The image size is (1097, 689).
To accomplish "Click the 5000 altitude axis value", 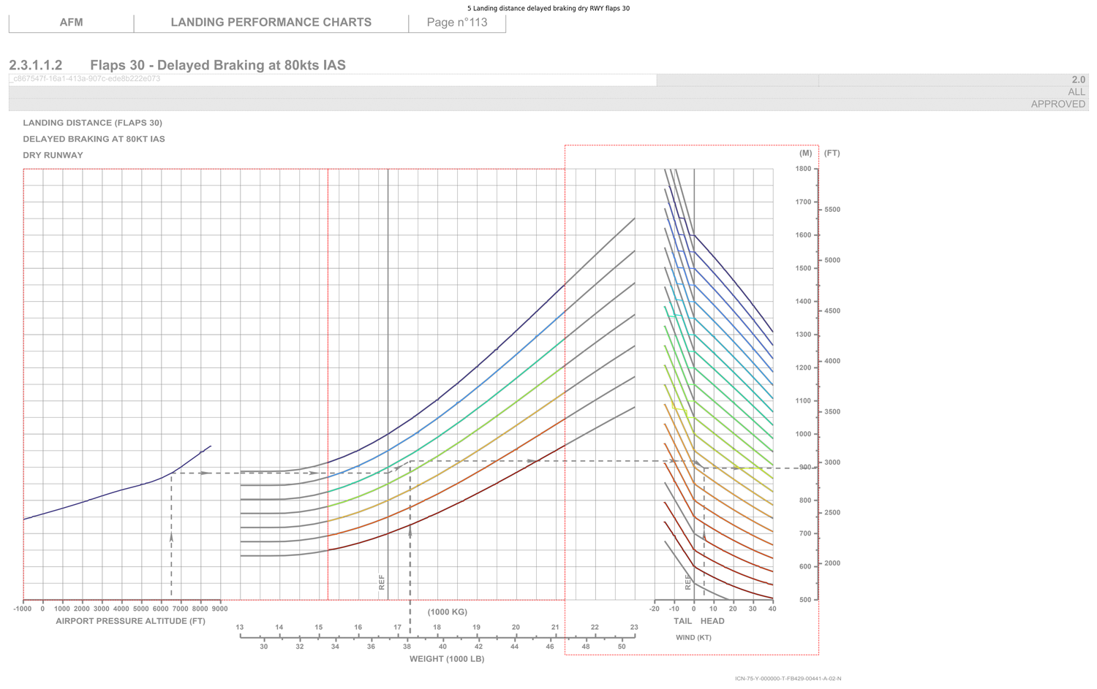I will click(x=140, y=609).
